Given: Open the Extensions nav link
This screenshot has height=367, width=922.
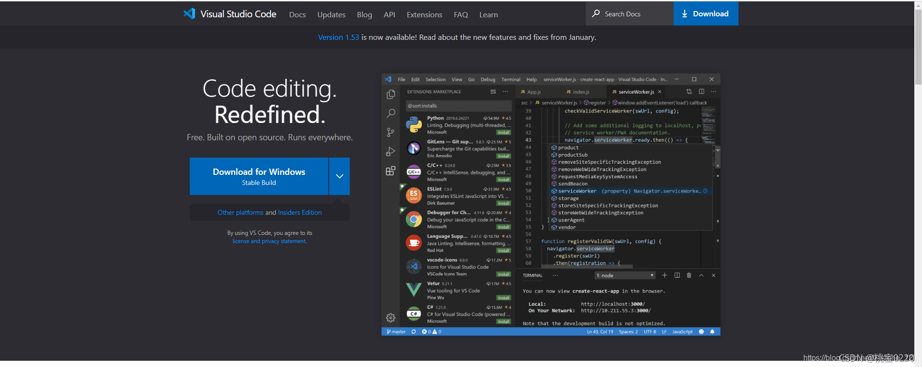Looking at the screenshot, I should point(424,15).
